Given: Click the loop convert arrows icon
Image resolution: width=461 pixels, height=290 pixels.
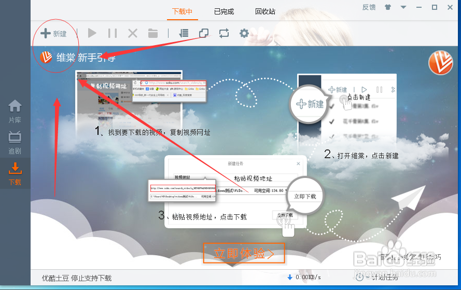Looking at the screenshot, I should 223,33.
